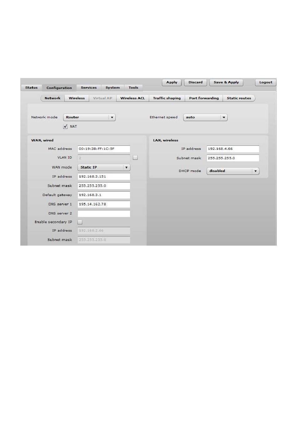This screenshot has height=436, width=297.
Task: Click the secondary IP address field
Action: (104, 231)
